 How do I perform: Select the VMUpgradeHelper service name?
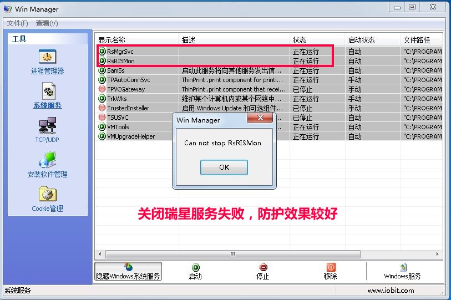[131, 136]
